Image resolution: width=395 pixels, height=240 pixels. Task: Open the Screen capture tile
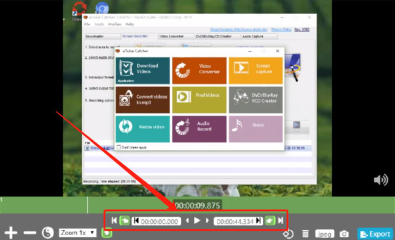point(256,70)
